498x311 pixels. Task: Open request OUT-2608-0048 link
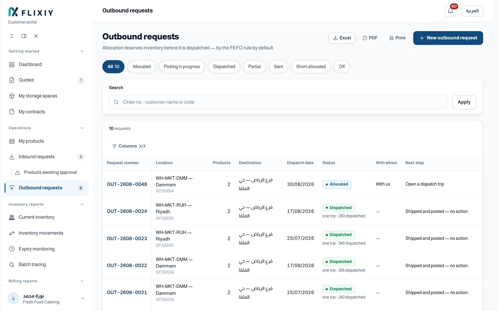(x=127, y=185)
